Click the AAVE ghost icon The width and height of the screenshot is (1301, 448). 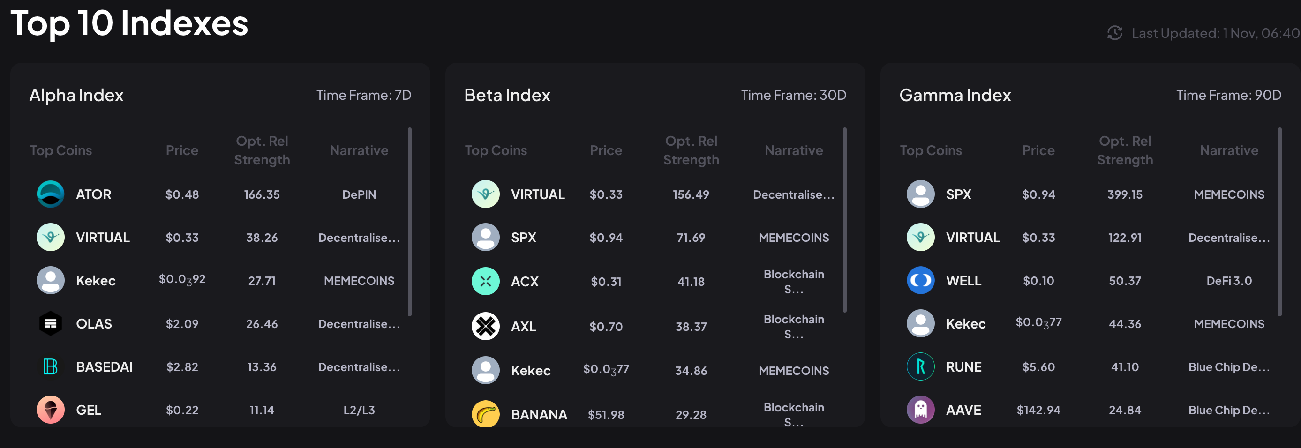coord(920,409)
